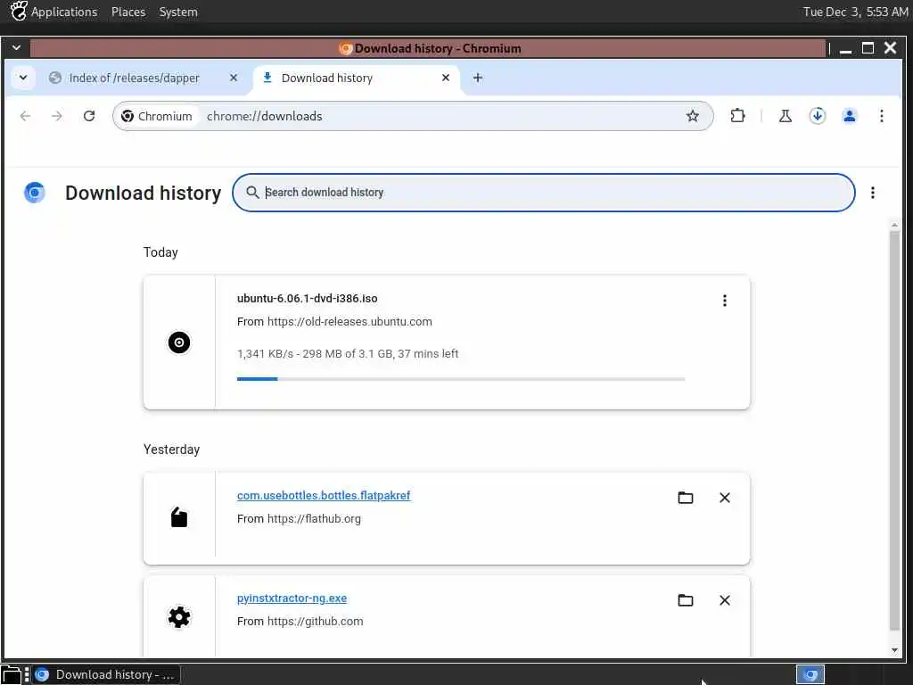Click the ubuntu-6.06.1-dvd-i386.iso file name
The image size is (913, 685).
(307, 298)
